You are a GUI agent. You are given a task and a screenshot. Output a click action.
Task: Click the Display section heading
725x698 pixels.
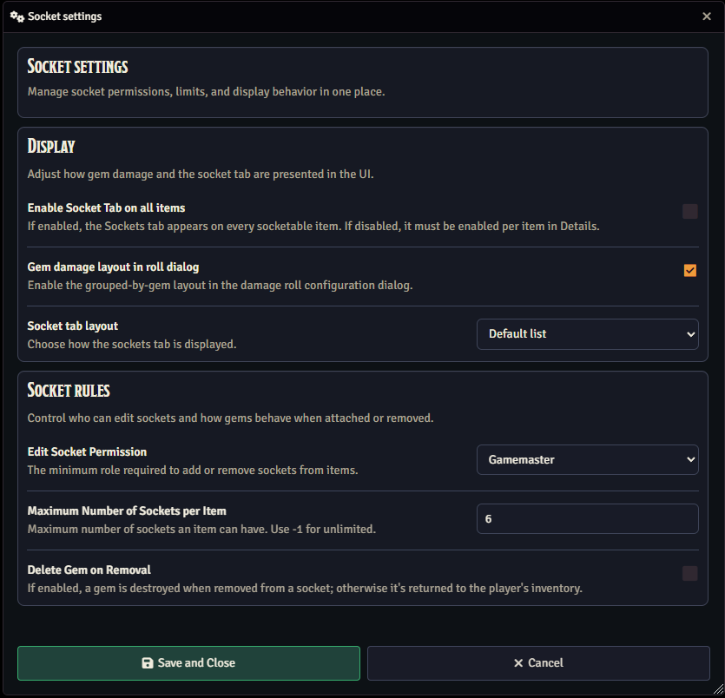click(x=51, y=146)
